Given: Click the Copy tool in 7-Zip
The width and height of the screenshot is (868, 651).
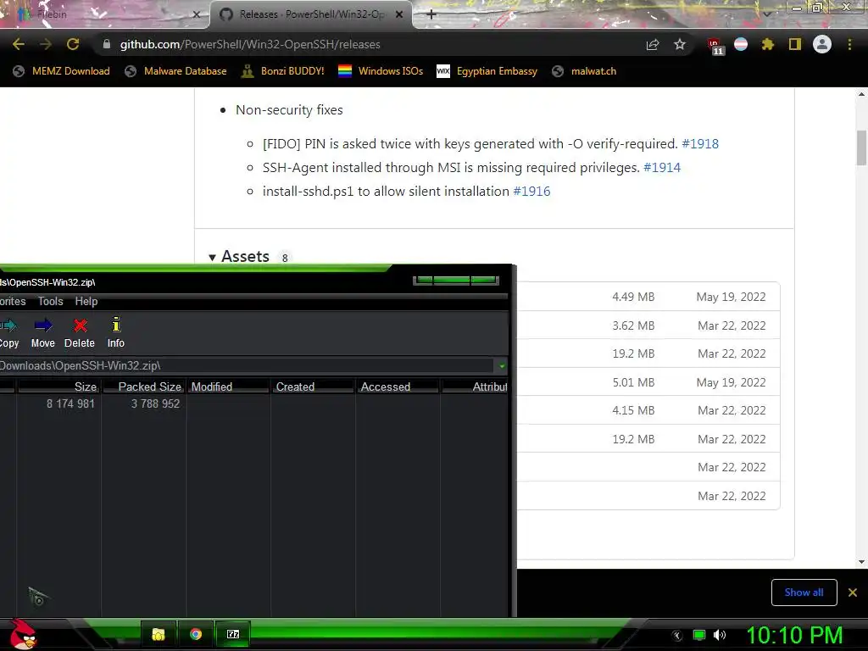Looking at the screenshot, I should point(8,332).
